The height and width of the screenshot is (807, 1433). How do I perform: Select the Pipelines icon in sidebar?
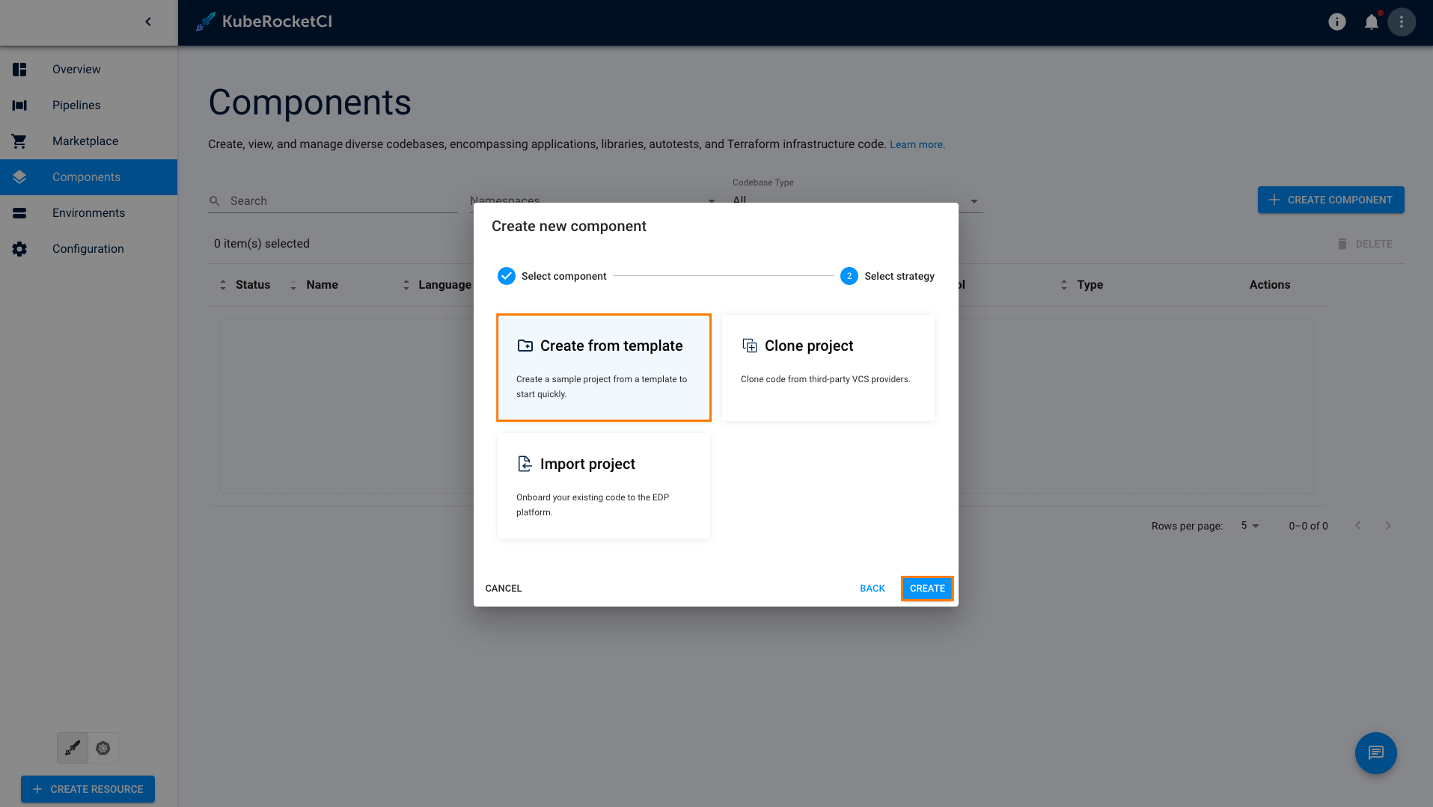(19, 105)
